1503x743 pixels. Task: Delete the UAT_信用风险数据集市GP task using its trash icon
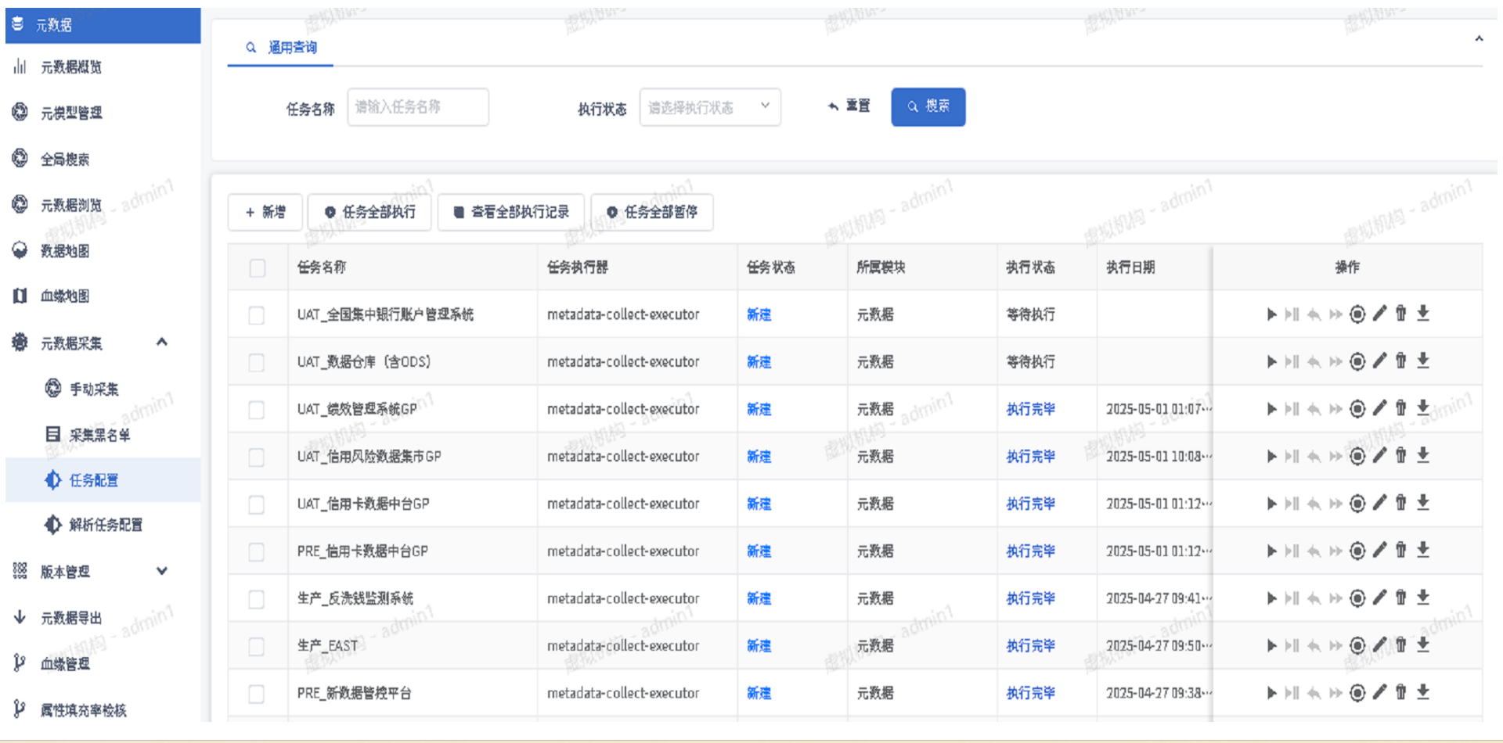(1401, 455)
